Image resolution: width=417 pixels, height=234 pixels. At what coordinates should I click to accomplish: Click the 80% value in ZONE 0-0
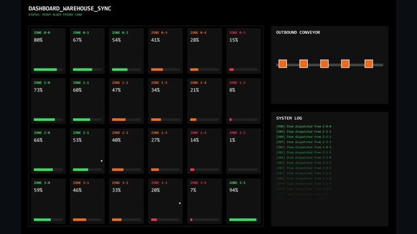point(38,40)
